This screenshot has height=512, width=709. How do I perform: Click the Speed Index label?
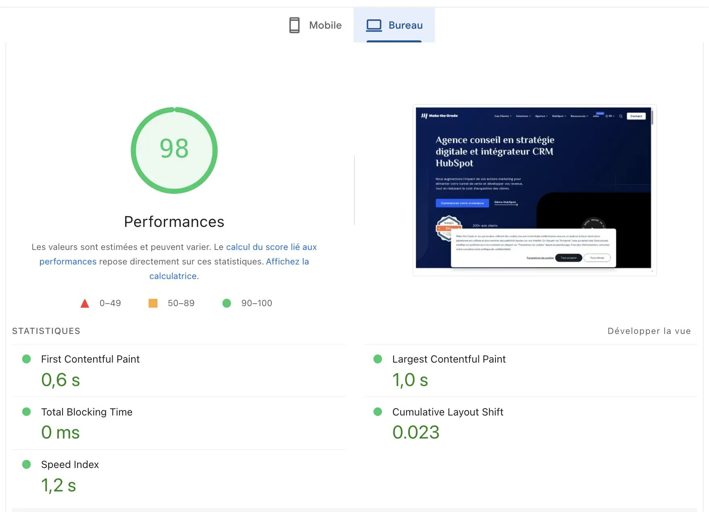(70, 465)
